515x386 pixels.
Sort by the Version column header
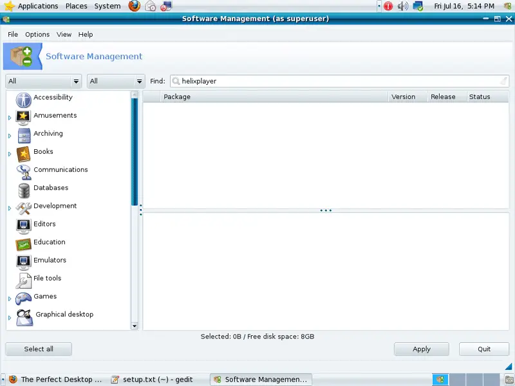pos(407,97)
